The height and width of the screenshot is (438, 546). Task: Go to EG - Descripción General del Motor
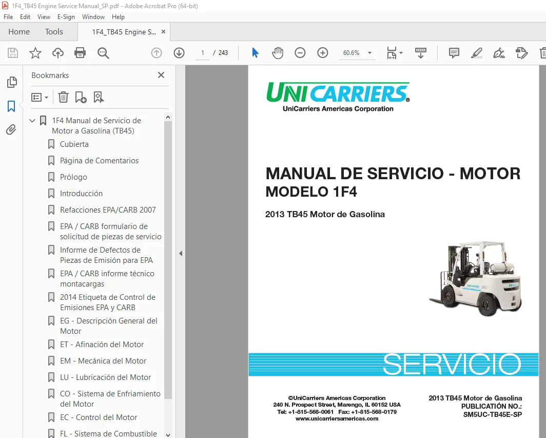click(109, 326)
